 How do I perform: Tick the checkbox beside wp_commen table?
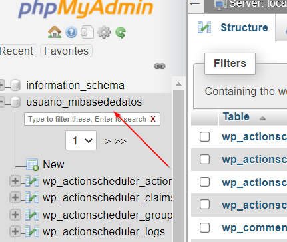tap(204, 228)
